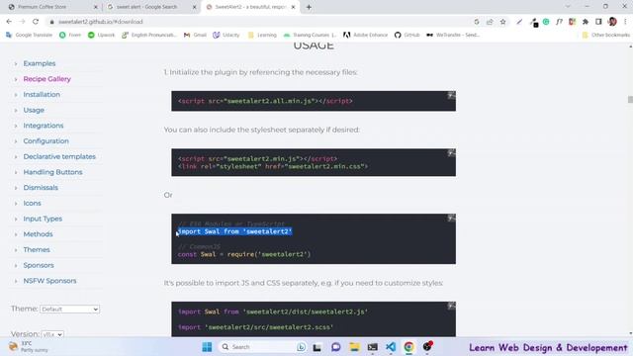Open the Chrome profile avatar
The image size is (633, 356).
coord(612,22)
